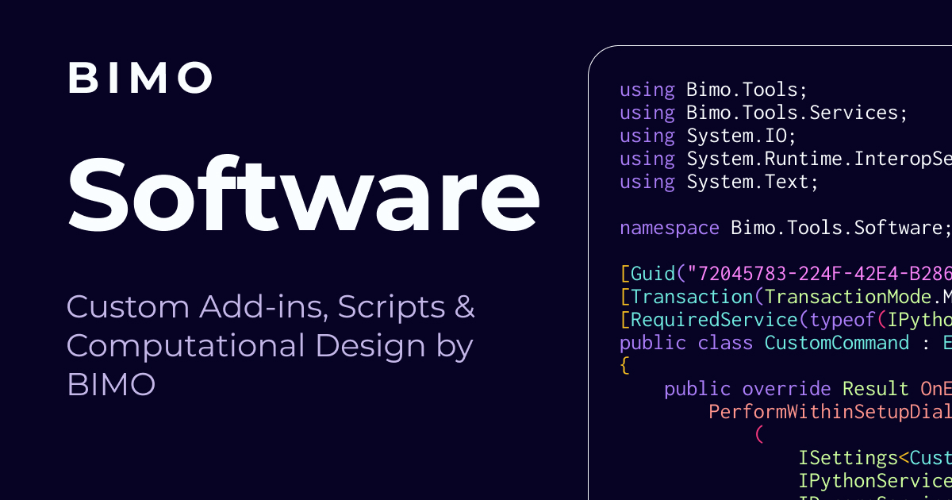Select the "using System.Text;" line
The width and height of the screenshot is (952, 500).
[x=718, y=182]
